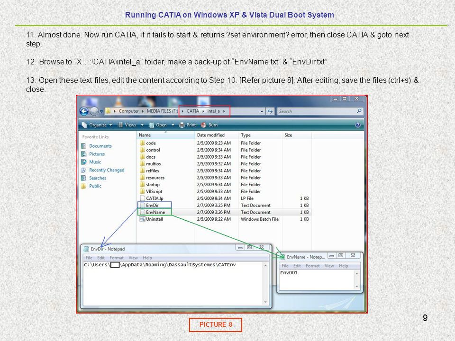Click the path text in EnvDir Notepad
The width and height of the screenshot is (455, 341).
160,265
